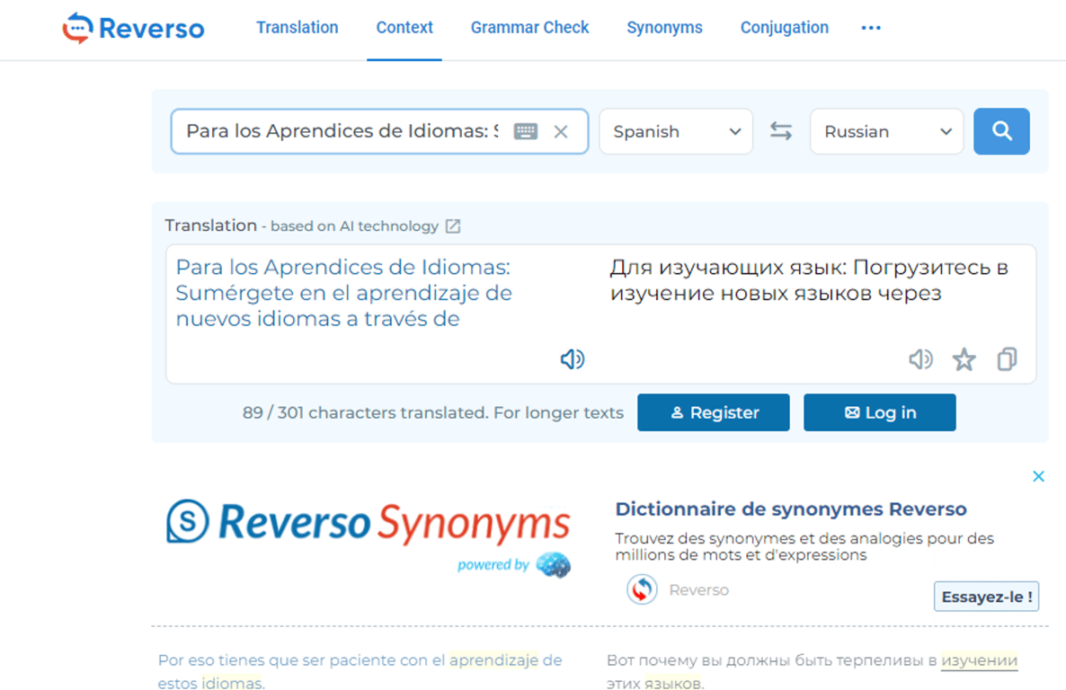Click 'based on AI technology' text
Viewport: 1066px width, 690px height.
(x=354, y=226)
